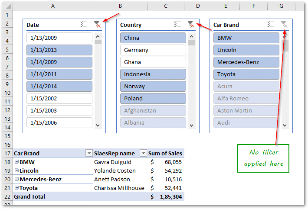This screenshot has width=308, height=209.
Task: Toggle multi-select in Date slicer
Action: [84, 25]
